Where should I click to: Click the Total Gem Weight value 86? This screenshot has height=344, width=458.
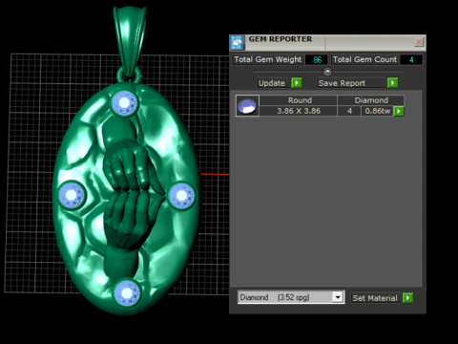(x=317, y=59)
